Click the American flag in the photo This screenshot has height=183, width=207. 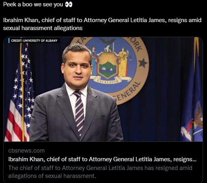pyautogui.click(x=19, y=92)
